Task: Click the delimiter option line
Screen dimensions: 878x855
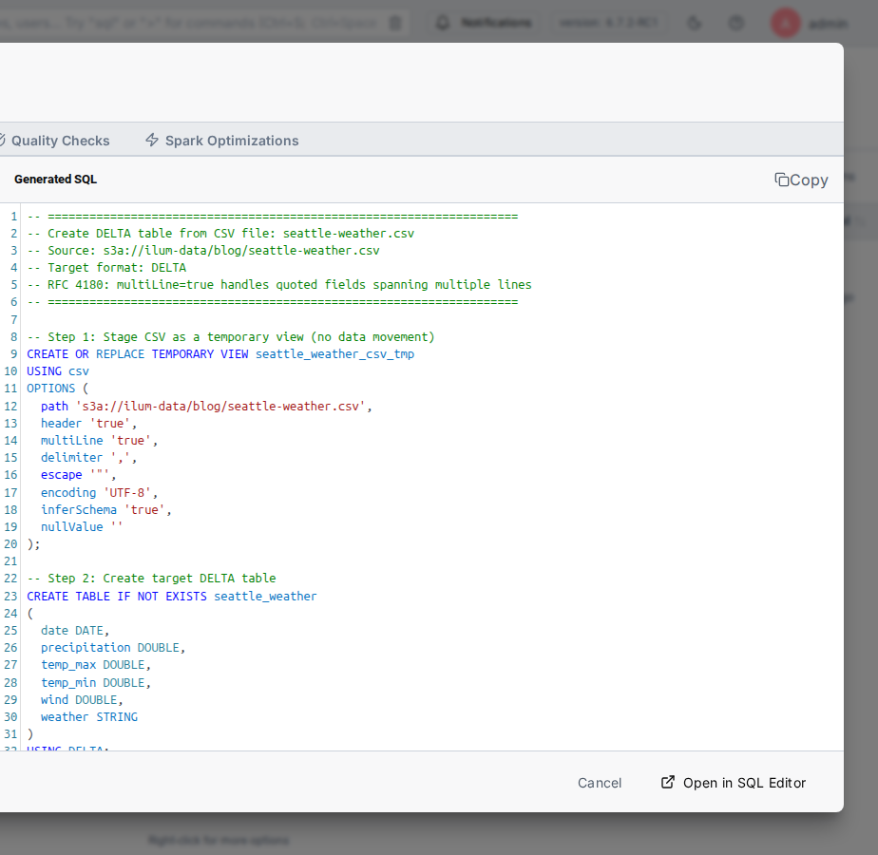Action: pos(88,458)
